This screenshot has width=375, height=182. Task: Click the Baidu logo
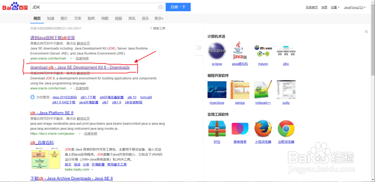pyautogui.click(x=15, y=7)
